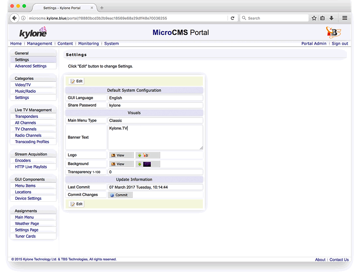Click the star icon to bookmark this page
This screenshot has height=277, width=359.
pyautogui.click(x=314, y=18)
